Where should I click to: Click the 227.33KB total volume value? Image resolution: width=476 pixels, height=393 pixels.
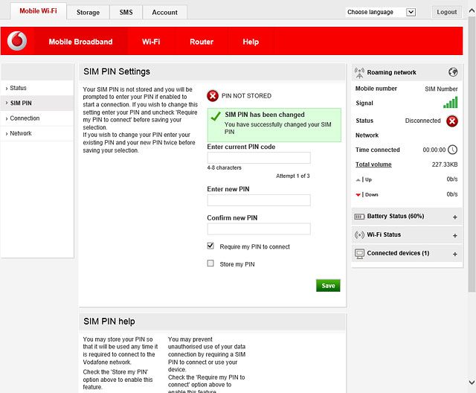(445, 164)
